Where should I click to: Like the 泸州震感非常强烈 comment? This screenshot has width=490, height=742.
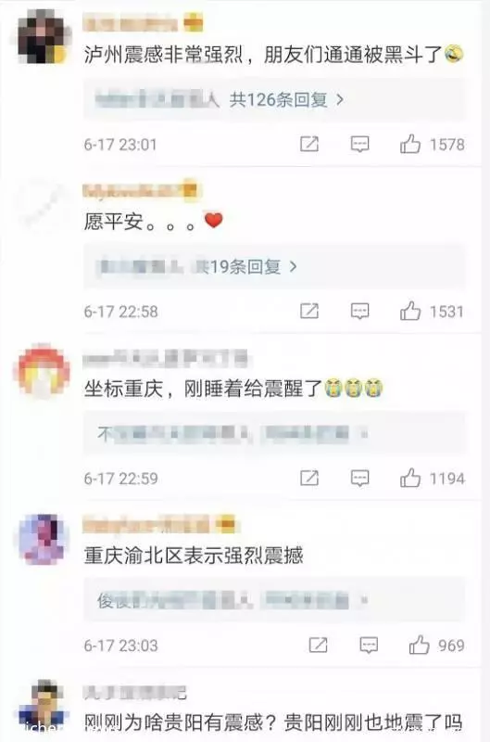[410, 144]
